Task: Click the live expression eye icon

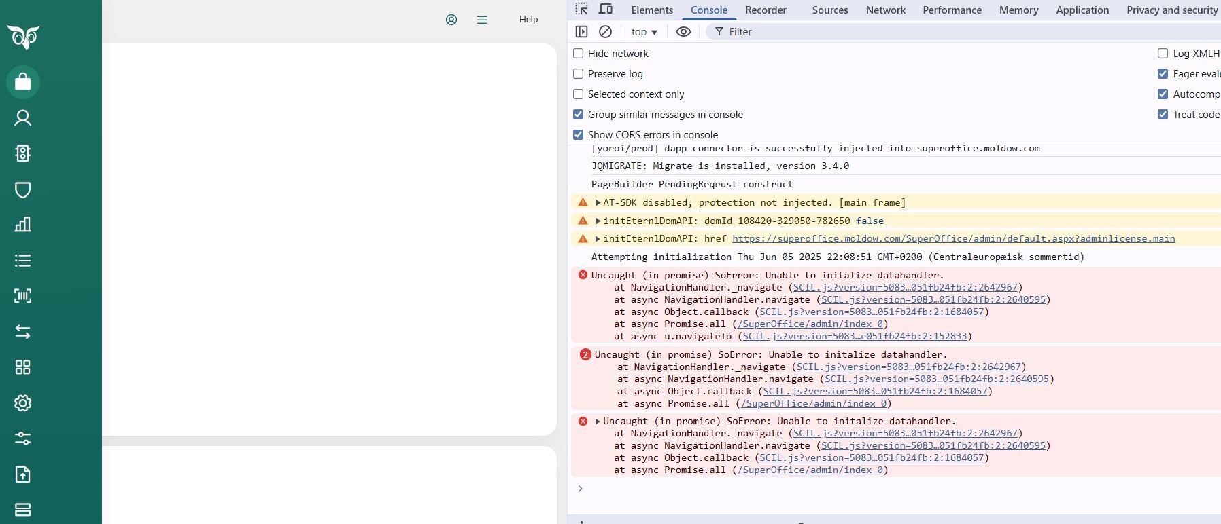Action: 684,32
